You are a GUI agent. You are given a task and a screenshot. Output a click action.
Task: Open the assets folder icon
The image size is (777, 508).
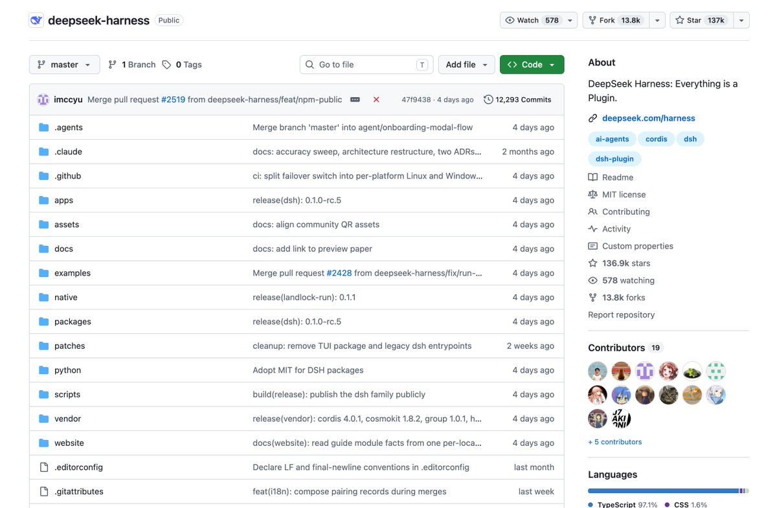pos(44,225)
